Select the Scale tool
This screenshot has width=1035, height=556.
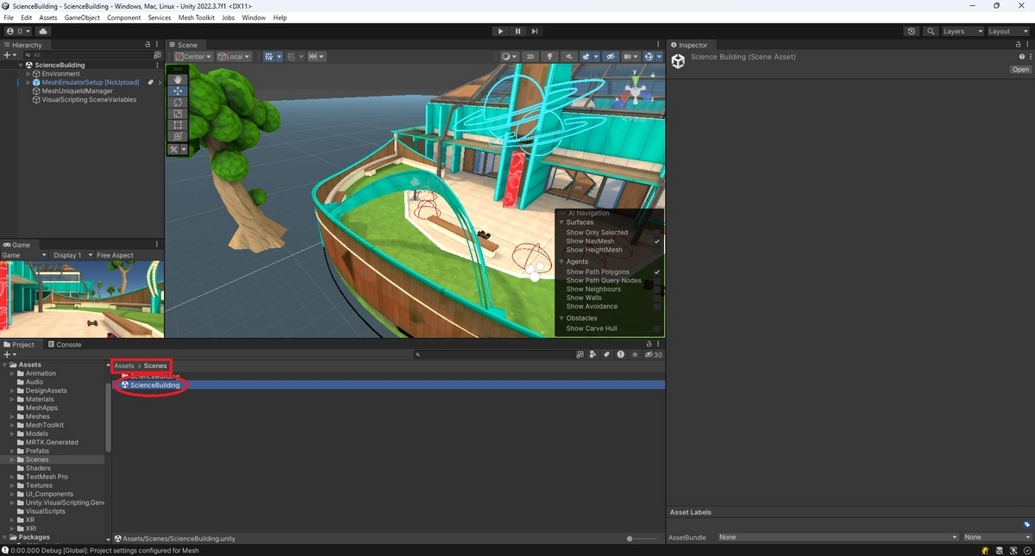[x=179, y=113]
